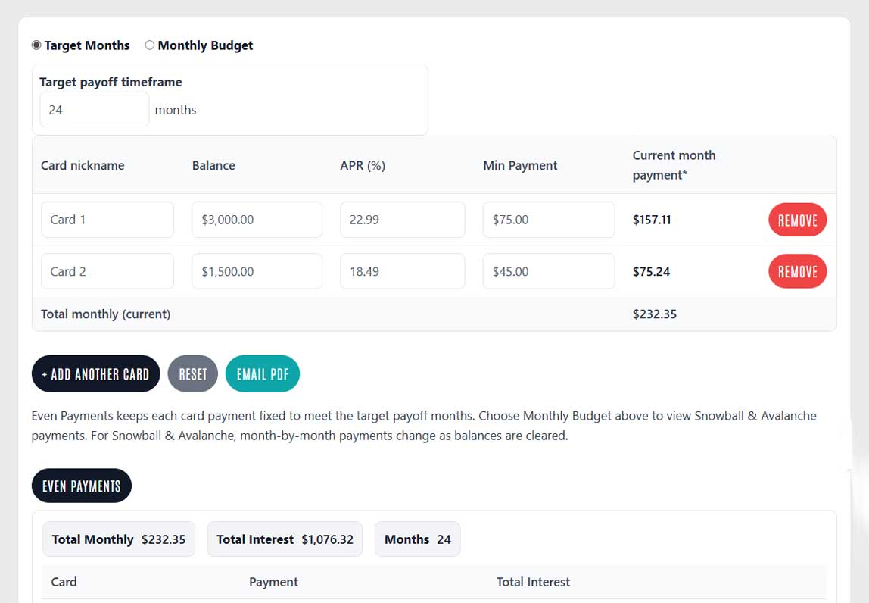This screenshot has width=869, height=603.
Task: Click the $1,500.00 balance field
Action: click(x=254, y=270)
